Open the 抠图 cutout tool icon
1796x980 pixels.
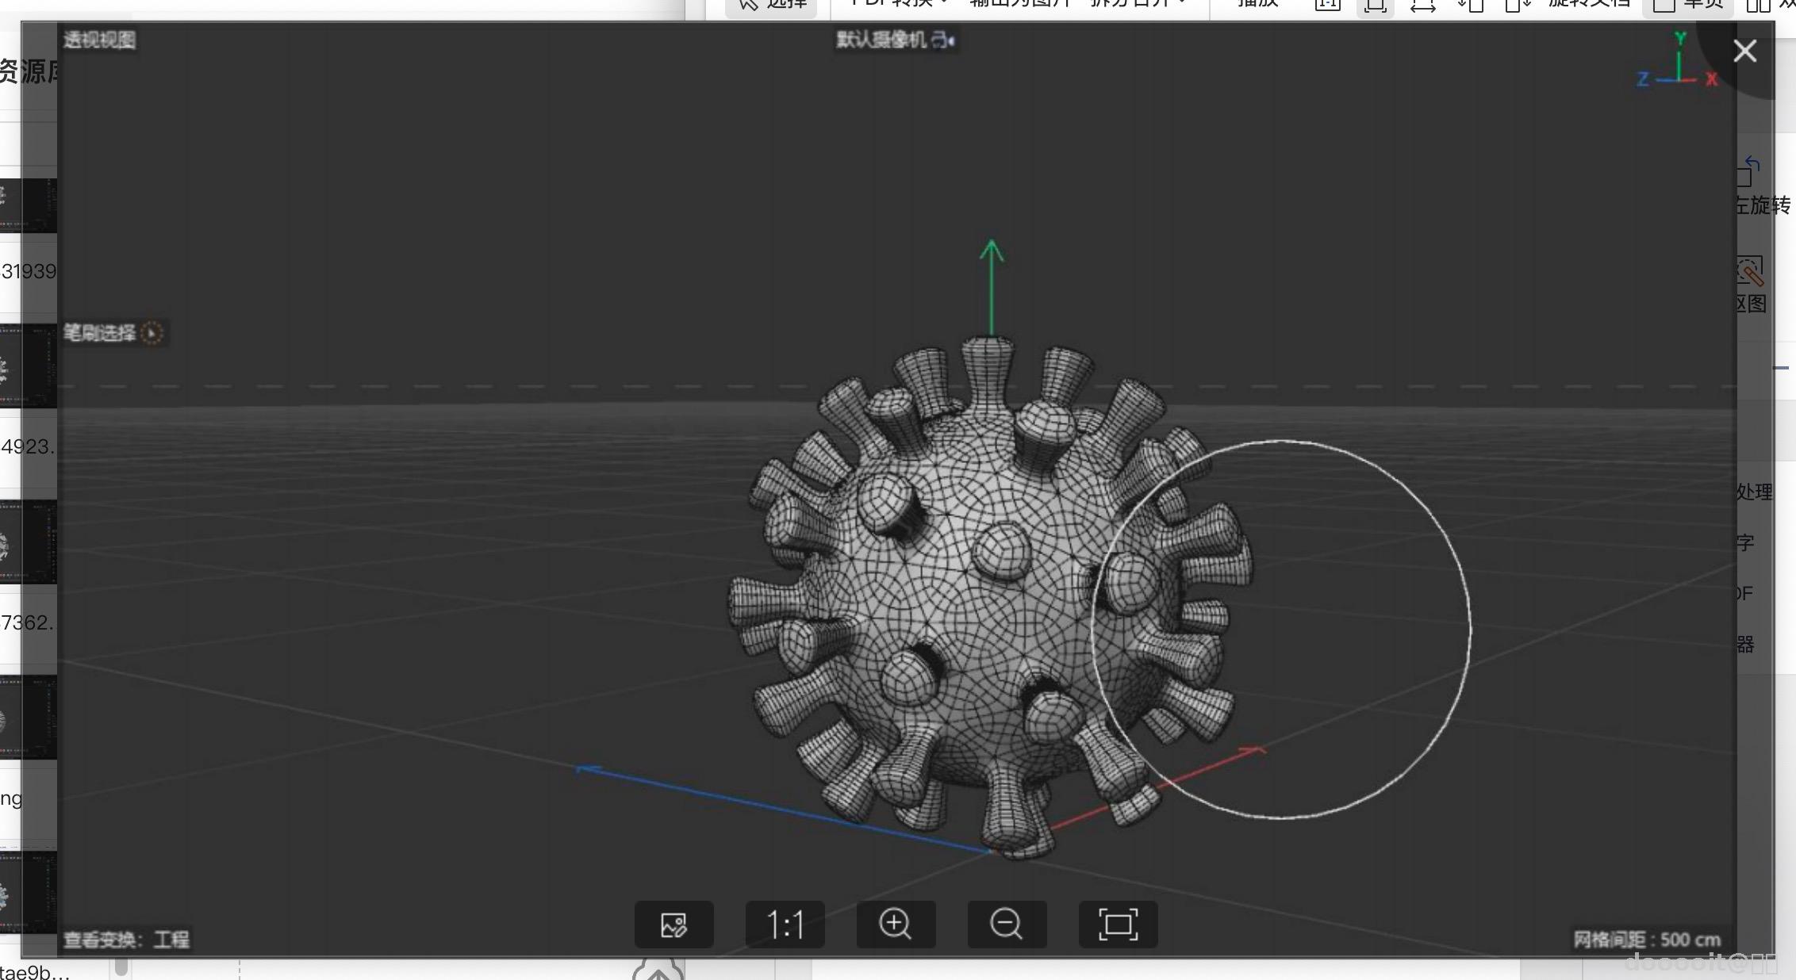coord(1751,272)
